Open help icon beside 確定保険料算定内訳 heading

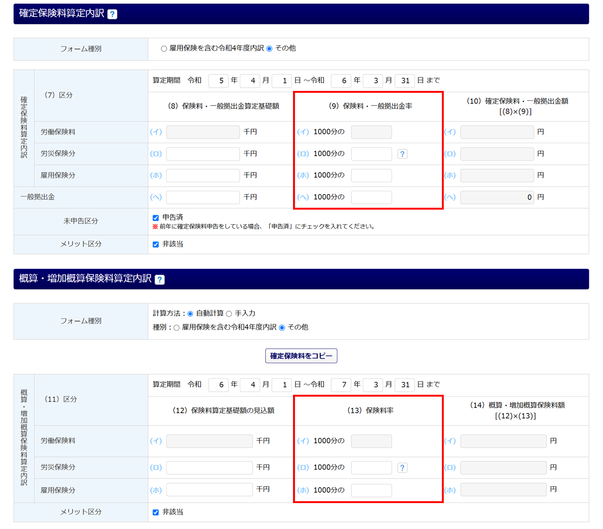(x=112, y=14)
